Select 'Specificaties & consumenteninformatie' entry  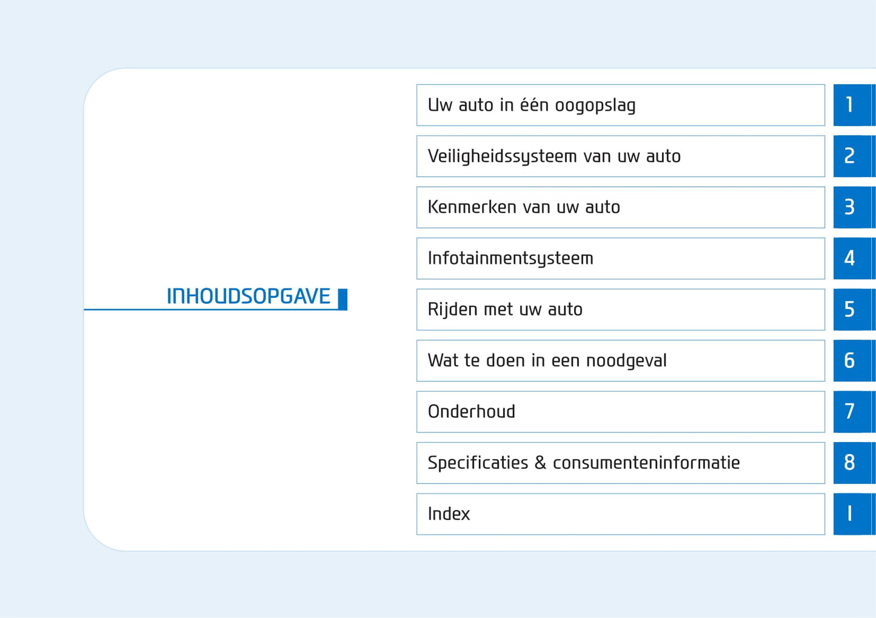pyautogui.click(x=620, y=463)
